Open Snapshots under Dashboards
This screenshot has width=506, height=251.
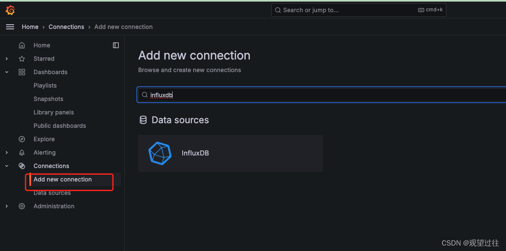(x=48, y=99)
